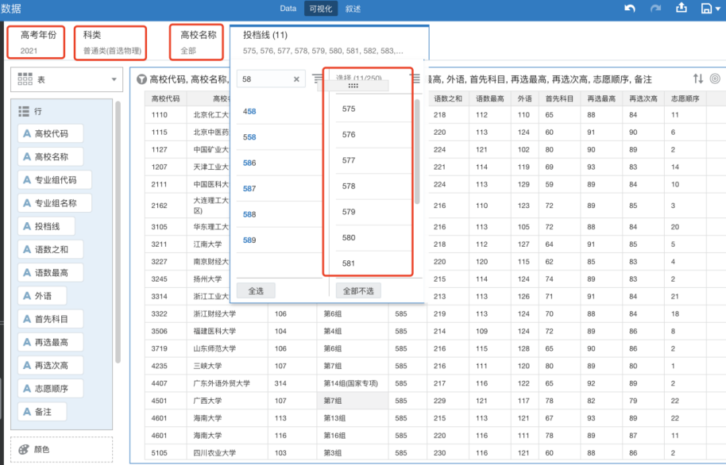726x465 pixels.
Task: Click the 福建医科大学 cell in the table
Action: click(x=228, y=331)
